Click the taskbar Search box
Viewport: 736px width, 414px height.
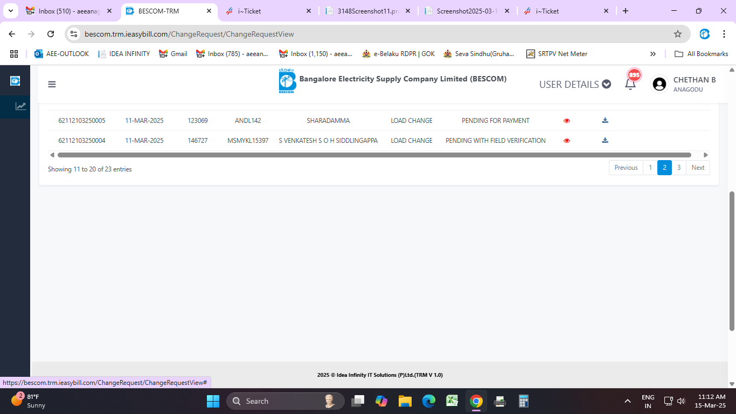(x=286, y=401)
